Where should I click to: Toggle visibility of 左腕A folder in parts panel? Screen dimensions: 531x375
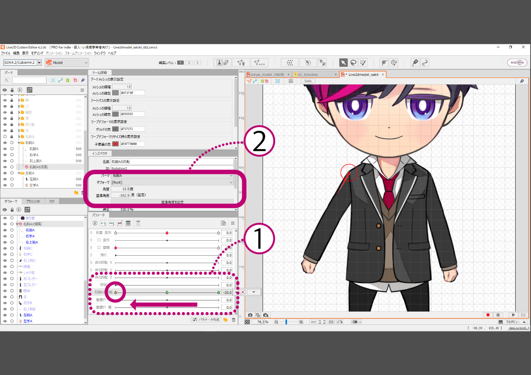click(5, 173)
